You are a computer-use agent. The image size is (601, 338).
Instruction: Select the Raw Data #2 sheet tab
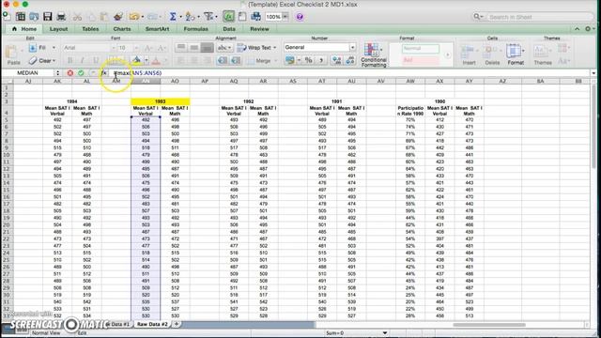coord(152,324)
